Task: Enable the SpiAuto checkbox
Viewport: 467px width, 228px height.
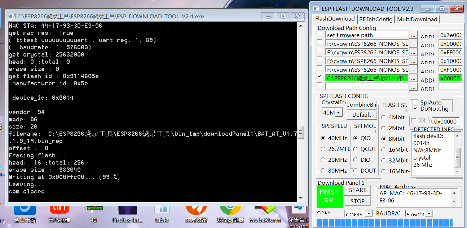Action: point(415,102)
